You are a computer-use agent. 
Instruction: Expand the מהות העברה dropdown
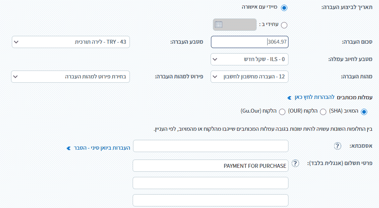point(249,76)
